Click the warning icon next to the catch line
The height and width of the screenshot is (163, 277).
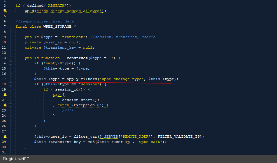click(x=5, y=105)
